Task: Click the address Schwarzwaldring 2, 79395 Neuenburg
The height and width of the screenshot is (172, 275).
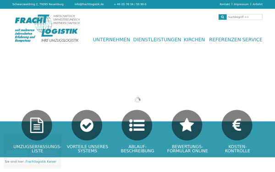Action: [38, 4]
